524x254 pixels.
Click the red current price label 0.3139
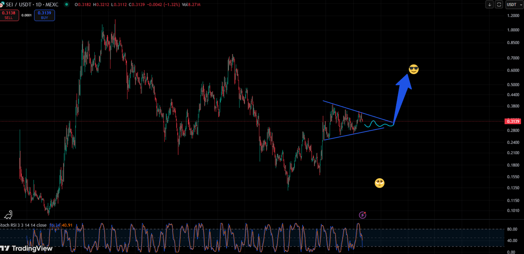tap(512, 121)
